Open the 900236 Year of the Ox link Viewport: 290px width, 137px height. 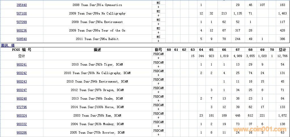[x=22, y=30]
